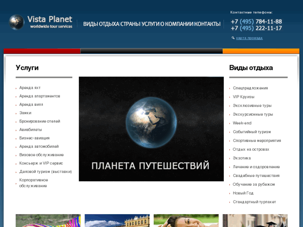Click the phone number +7 (495) 784-11-88
The width and height of the screenshot is (303, 227).
pos(256,21)
